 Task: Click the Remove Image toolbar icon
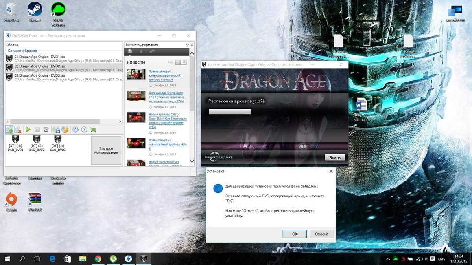coord(18,129)
